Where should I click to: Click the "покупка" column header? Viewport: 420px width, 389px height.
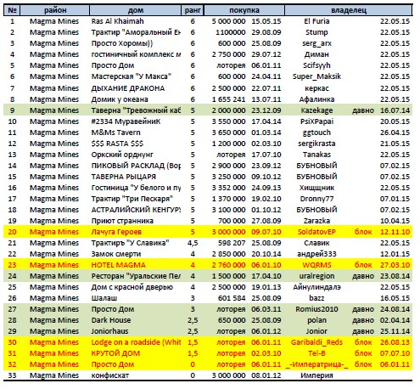[244, 10]
